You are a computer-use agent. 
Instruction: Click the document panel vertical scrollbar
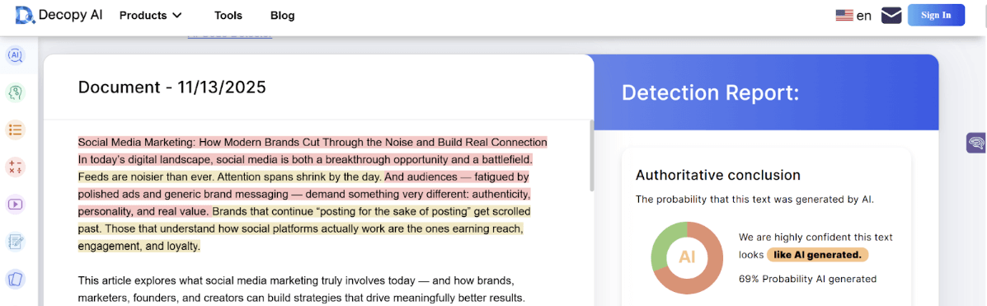click(592, 156)
